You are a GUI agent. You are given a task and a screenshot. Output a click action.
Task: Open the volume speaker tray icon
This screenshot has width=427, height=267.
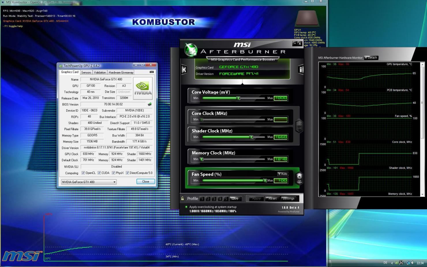point(413,263)
